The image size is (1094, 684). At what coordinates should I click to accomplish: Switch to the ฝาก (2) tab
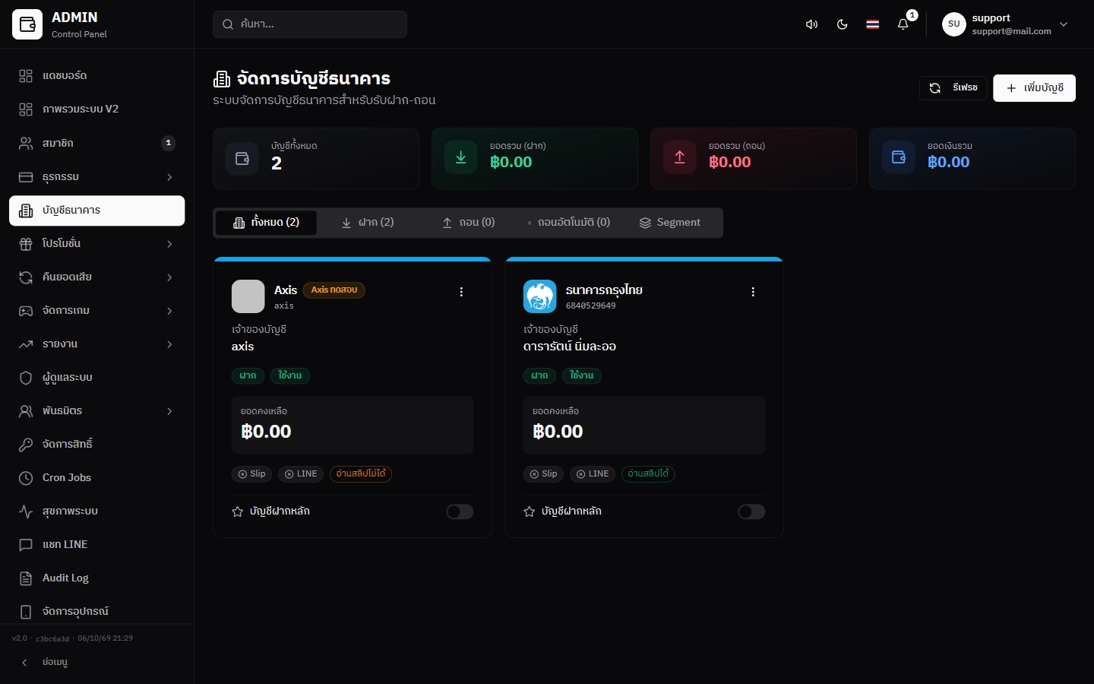coord(368,223)
